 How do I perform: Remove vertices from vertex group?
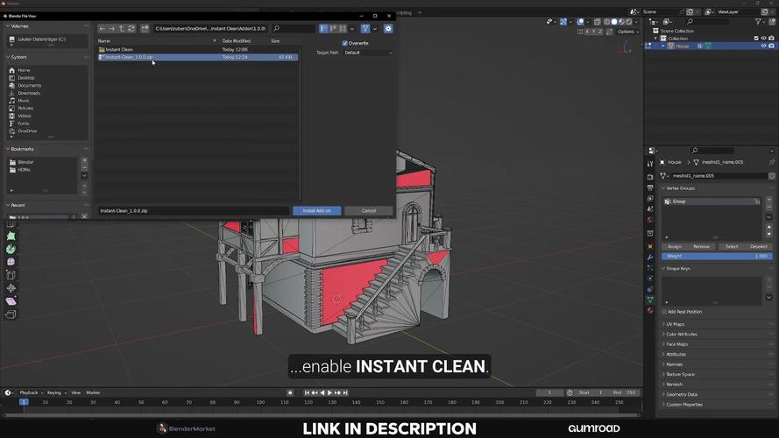[701, 246]
